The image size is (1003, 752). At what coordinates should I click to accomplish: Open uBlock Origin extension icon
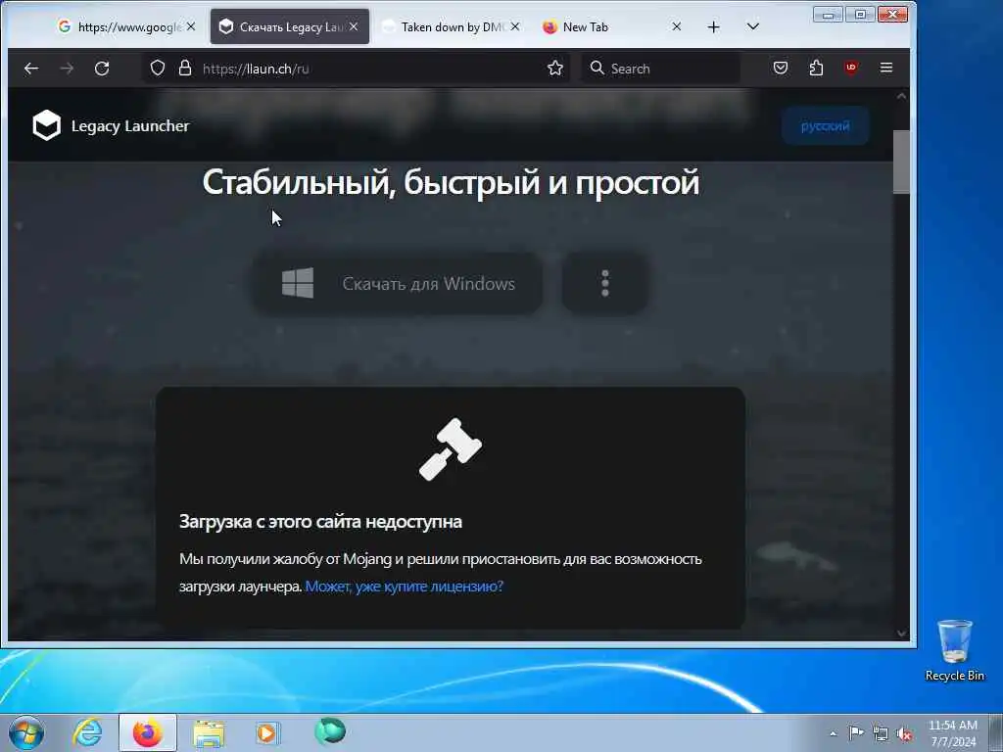click(x=851, y=68)
